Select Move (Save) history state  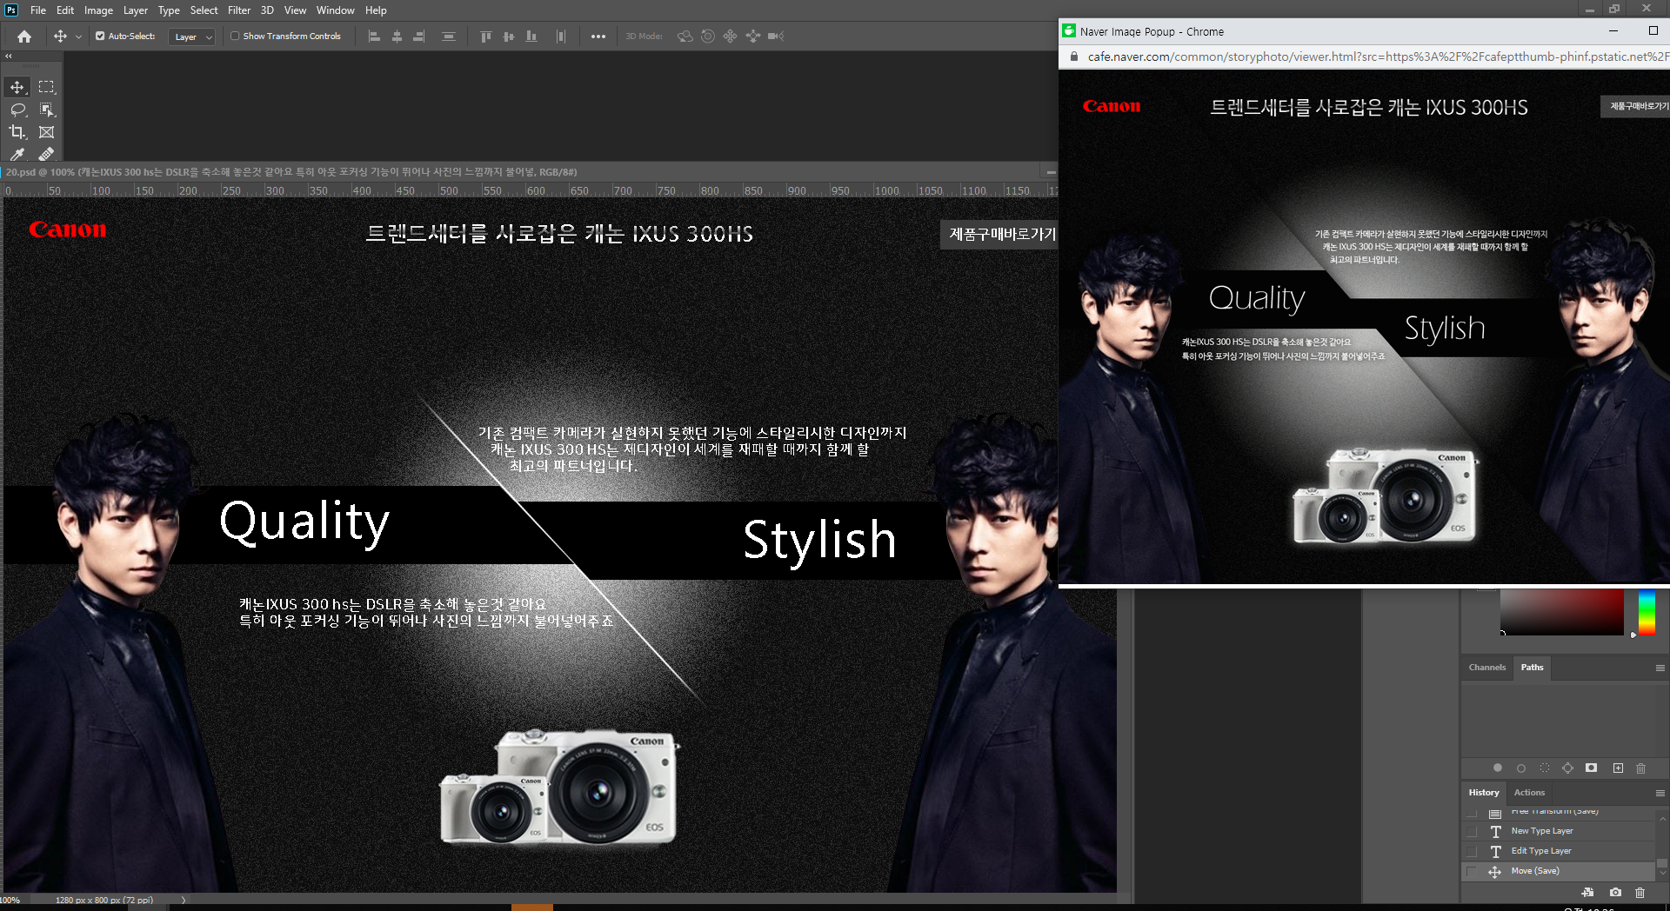[x=1559, y=871]
